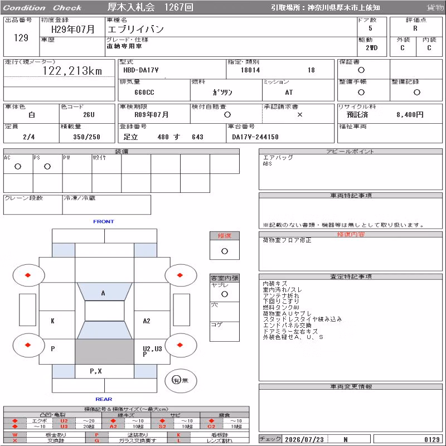Click the check date 2026/07/23
The height and width of the screenshot is (446, 446).
(x=304, y=439)
